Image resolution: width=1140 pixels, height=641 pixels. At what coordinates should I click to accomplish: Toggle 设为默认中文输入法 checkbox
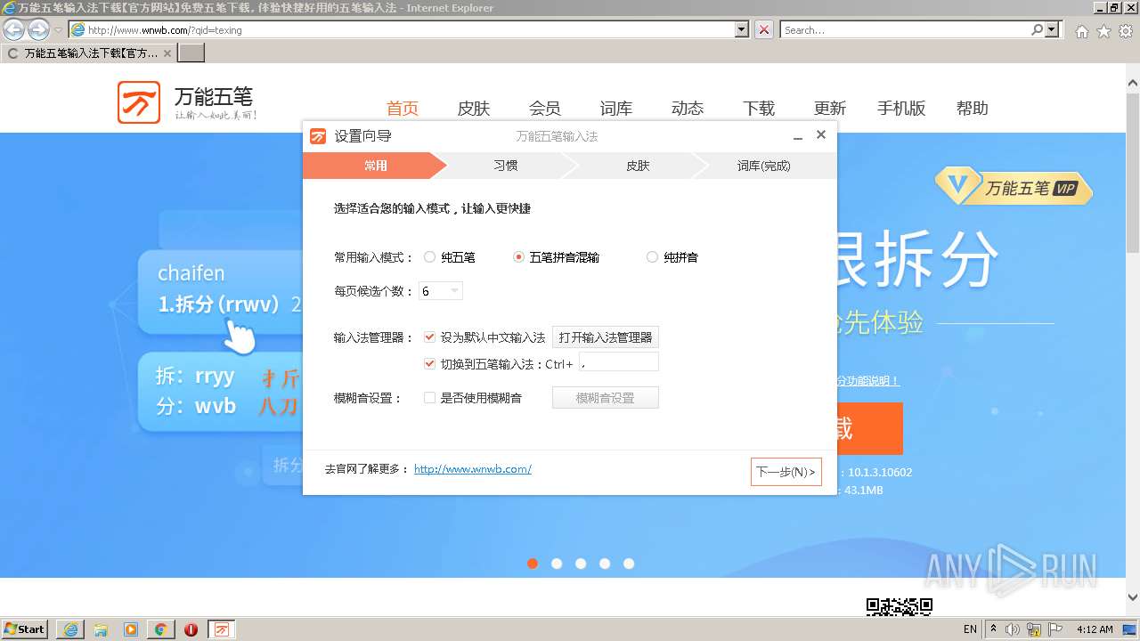point(430,337)
